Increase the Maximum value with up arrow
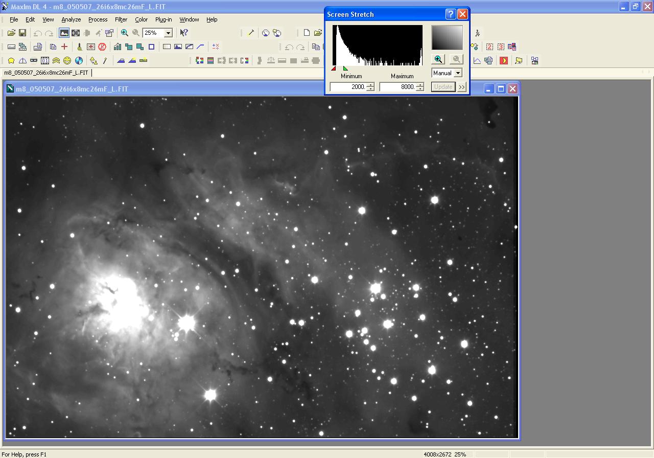This screenshot has height=458, width=654. coord(420,85)
